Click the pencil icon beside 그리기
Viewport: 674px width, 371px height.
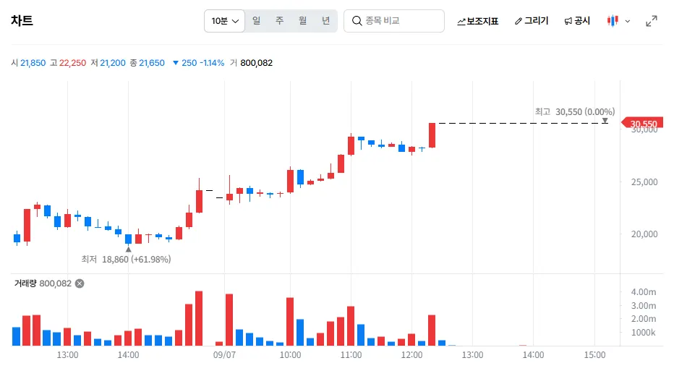(519, 21)
